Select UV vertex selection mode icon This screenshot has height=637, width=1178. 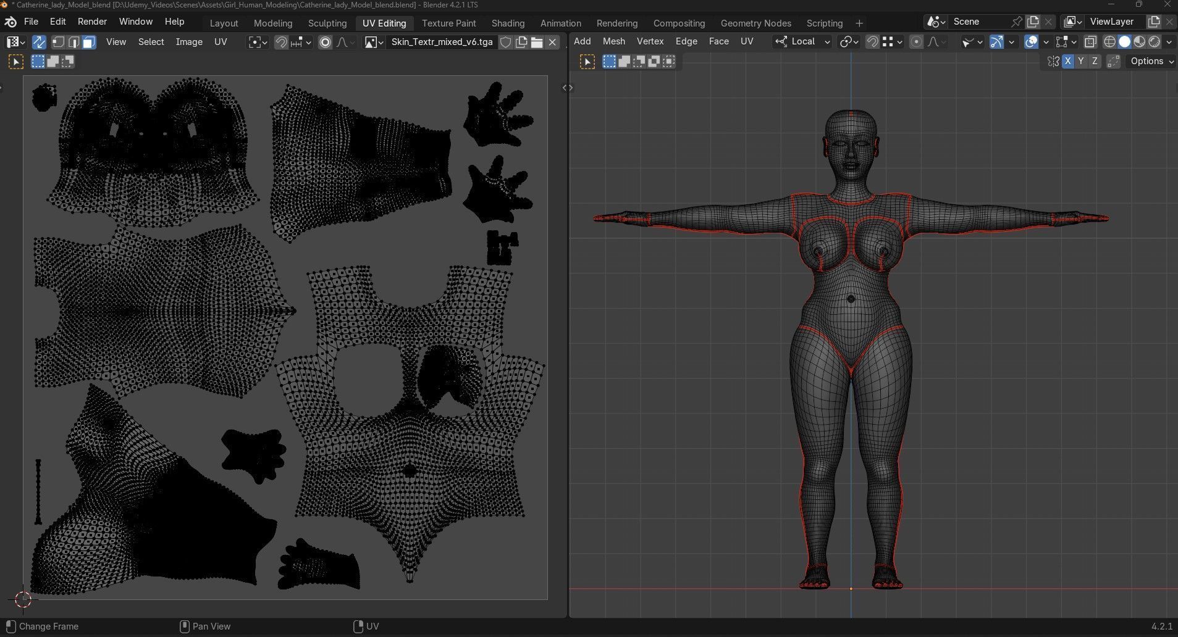[x=58, y=42]
